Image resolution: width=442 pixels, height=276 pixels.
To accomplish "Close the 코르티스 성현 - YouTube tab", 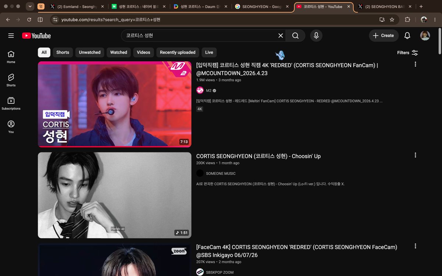I will pyautogui.click(x=348, y=7).
